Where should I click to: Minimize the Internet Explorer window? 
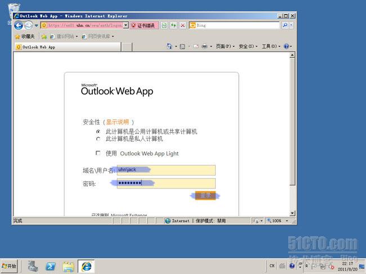[280, 16]
